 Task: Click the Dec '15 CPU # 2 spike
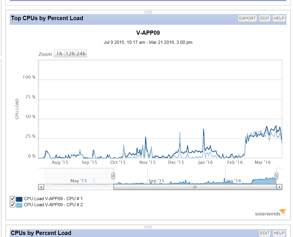coord(180,133)
